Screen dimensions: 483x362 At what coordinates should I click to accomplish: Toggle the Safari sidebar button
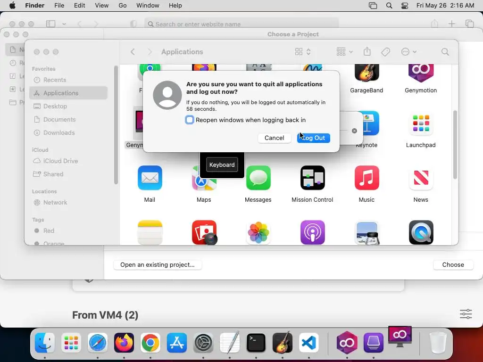pyautogui.click(x=50, y=24)
